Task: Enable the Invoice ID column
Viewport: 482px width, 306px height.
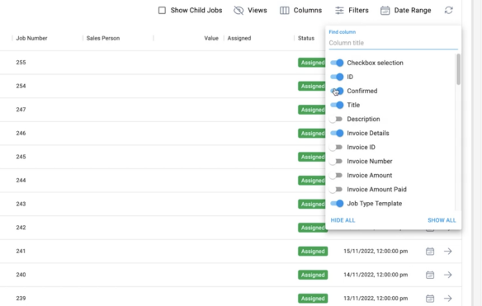Action: pos(336,147)
